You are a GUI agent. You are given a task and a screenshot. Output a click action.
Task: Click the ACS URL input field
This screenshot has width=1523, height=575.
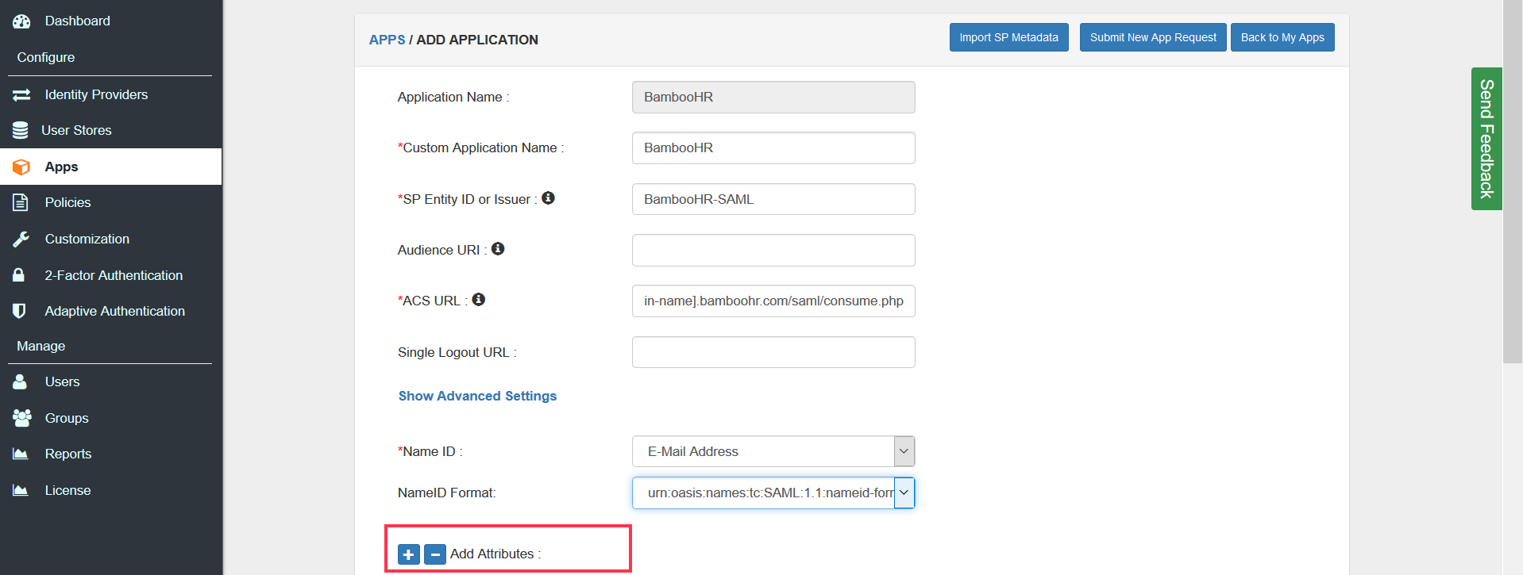point(773,301)
